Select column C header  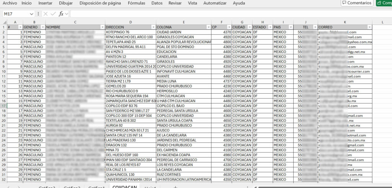tap(75, 22)
